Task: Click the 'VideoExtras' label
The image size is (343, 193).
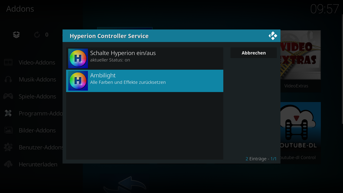Action: click(x=296, y=86)
